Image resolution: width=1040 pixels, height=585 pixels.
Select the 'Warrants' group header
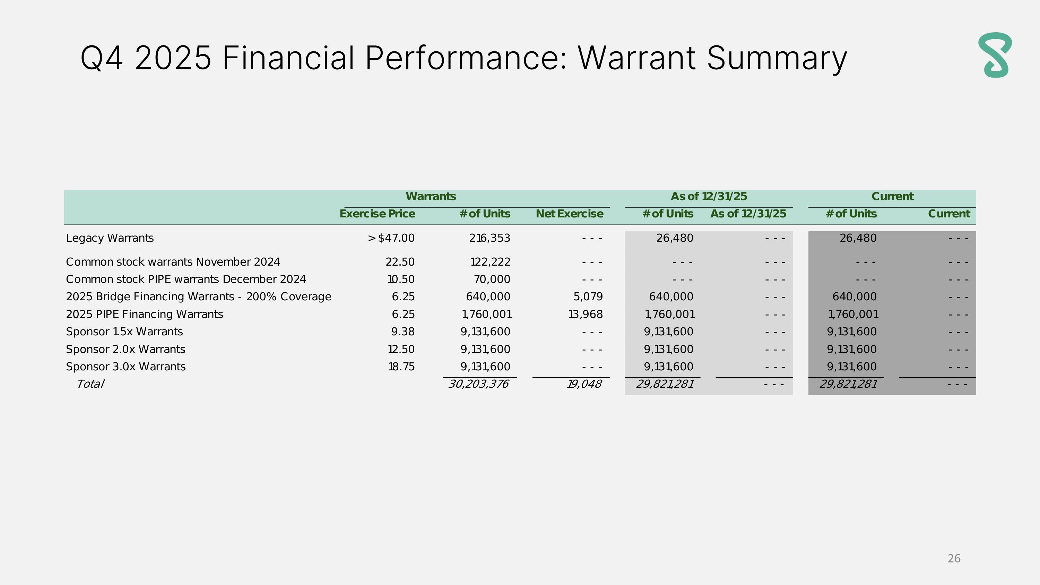[x=431, y=197]
